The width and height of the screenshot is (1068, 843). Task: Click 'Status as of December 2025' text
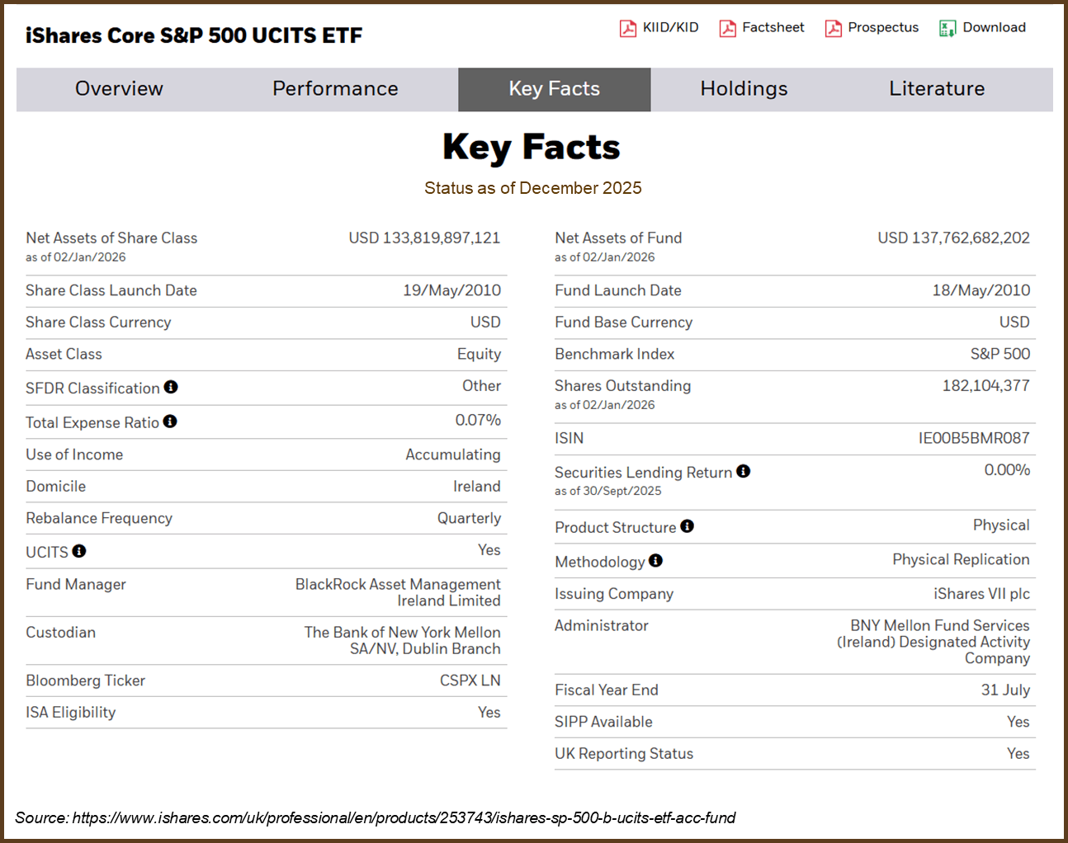point(533,188)
